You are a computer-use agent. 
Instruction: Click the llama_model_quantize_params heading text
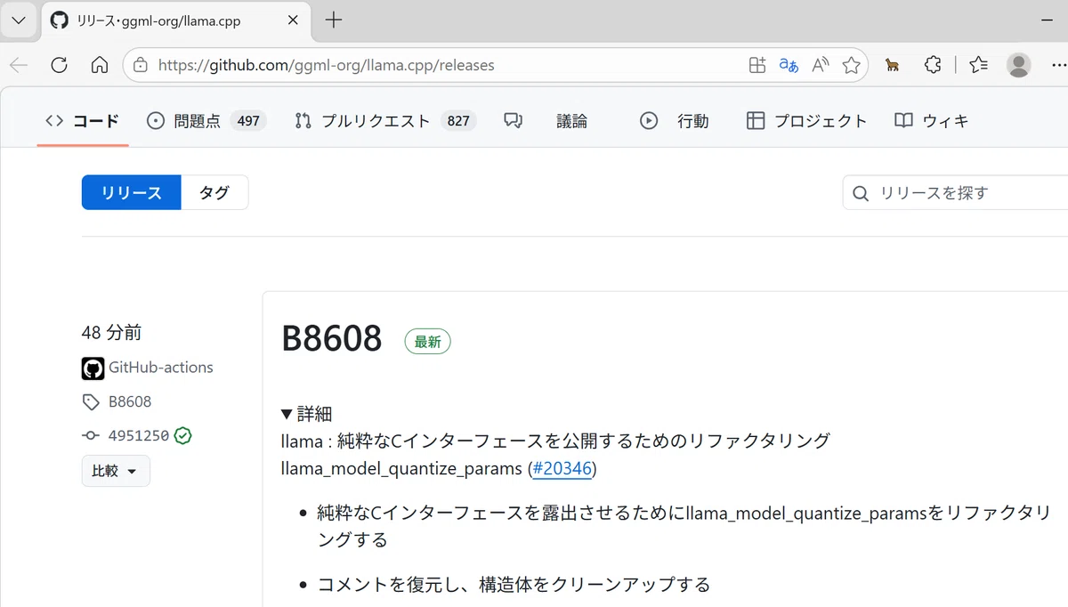click(x=402, y=468)
